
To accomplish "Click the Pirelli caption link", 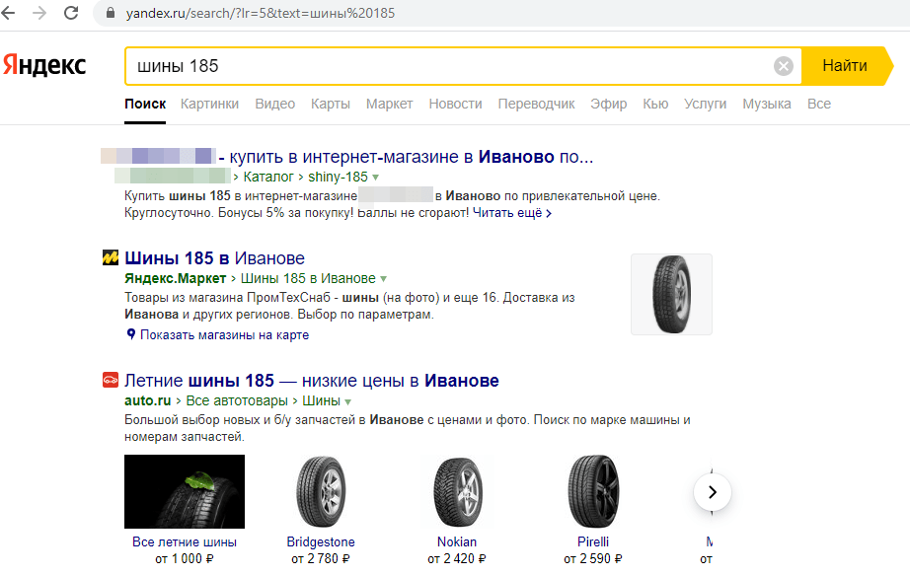I will pos(593,541).
